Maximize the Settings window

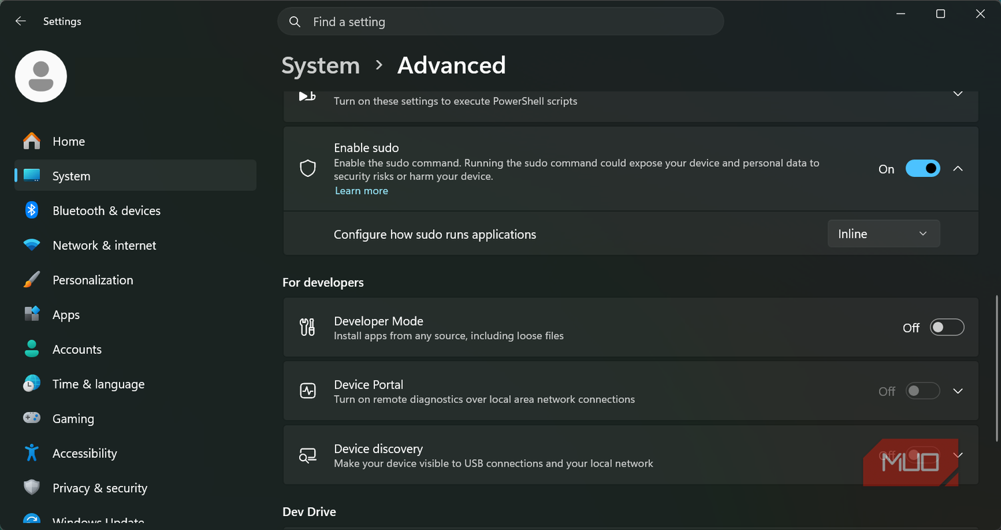[x=940, y=14]
